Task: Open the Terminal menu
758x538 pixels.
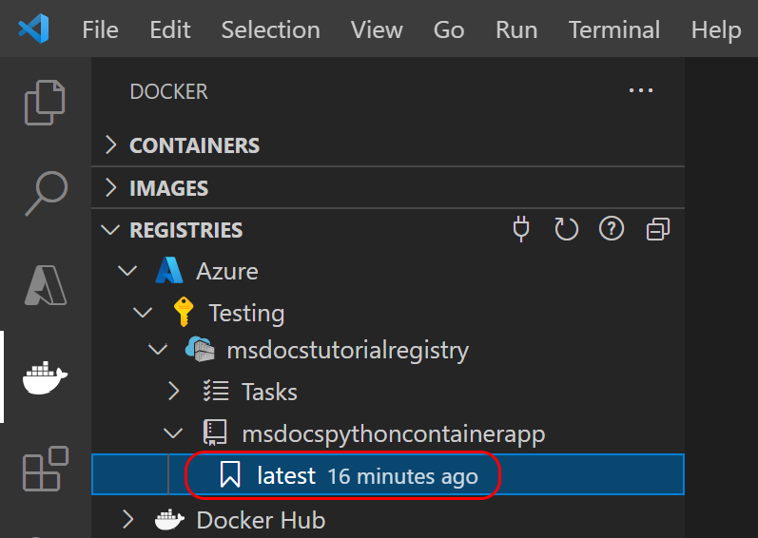Action: pos(614,30)
